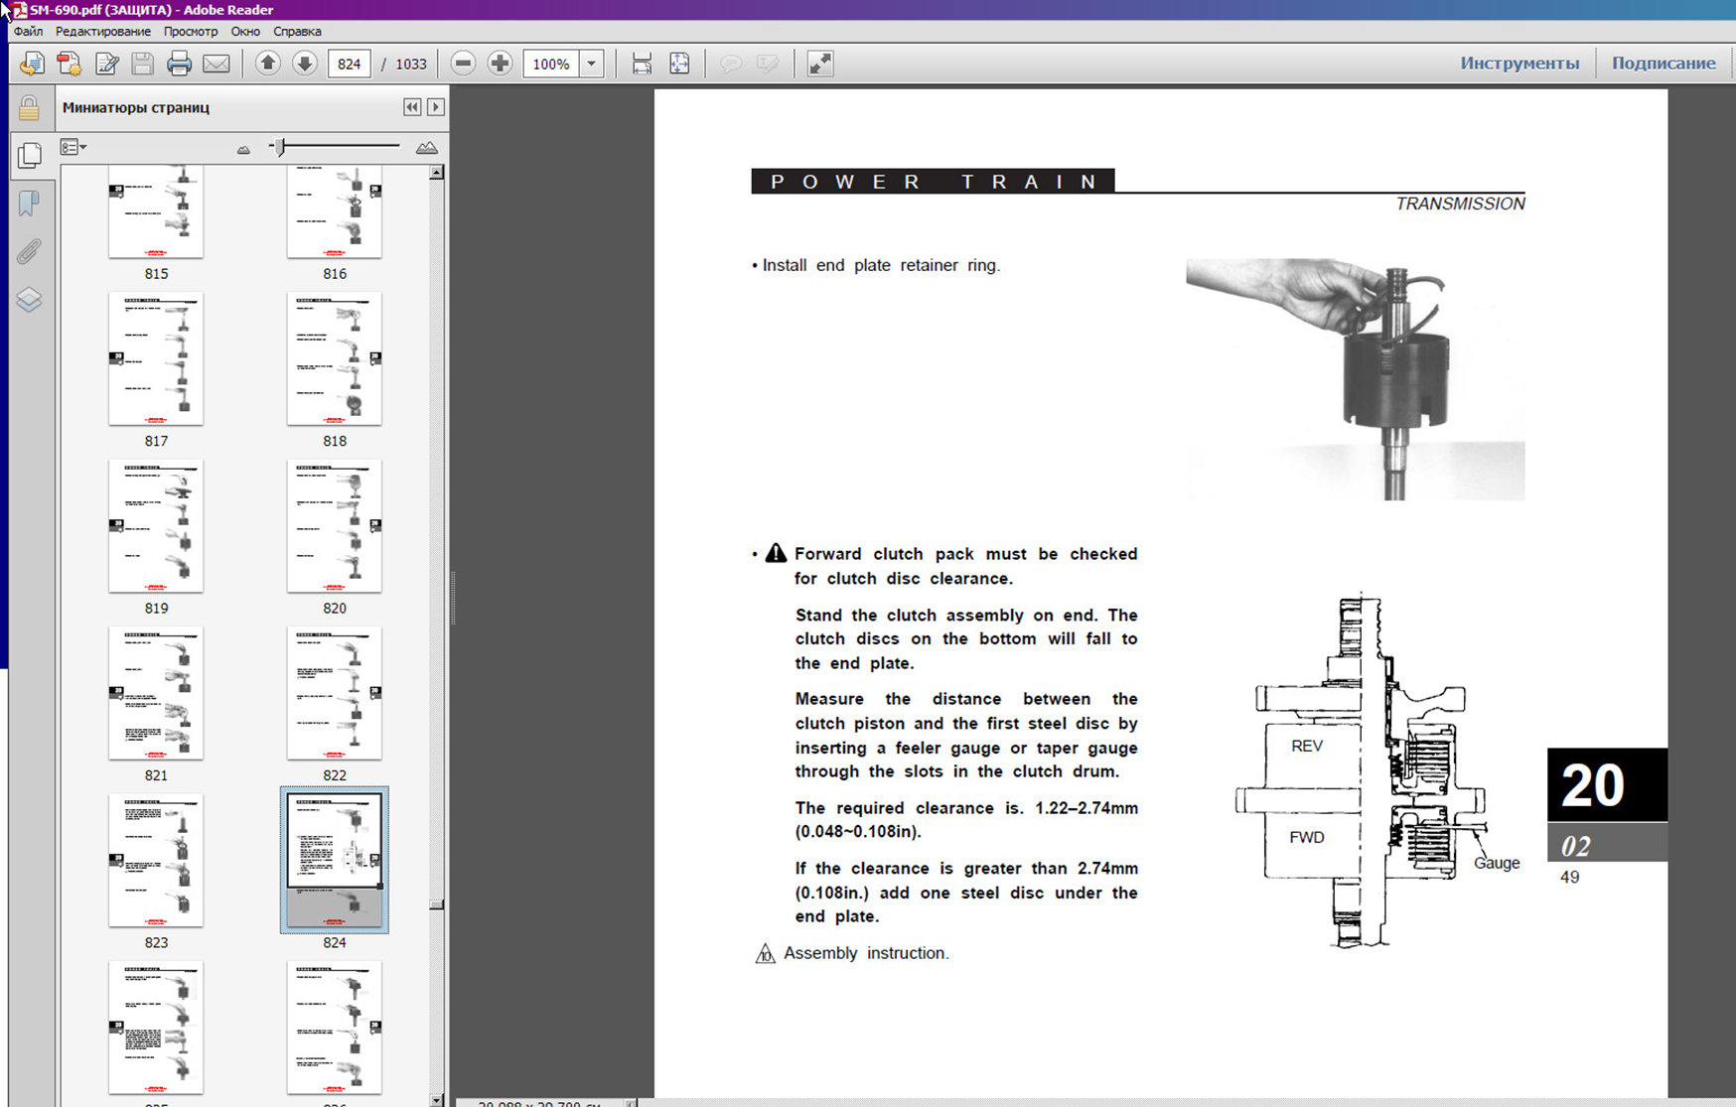Open thumbnail panel options menu
This screenshot has height=1107, width=1736.
72,147
